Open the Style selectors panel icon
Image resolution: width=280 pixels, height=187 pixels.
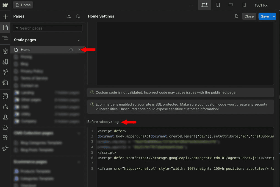5,62
